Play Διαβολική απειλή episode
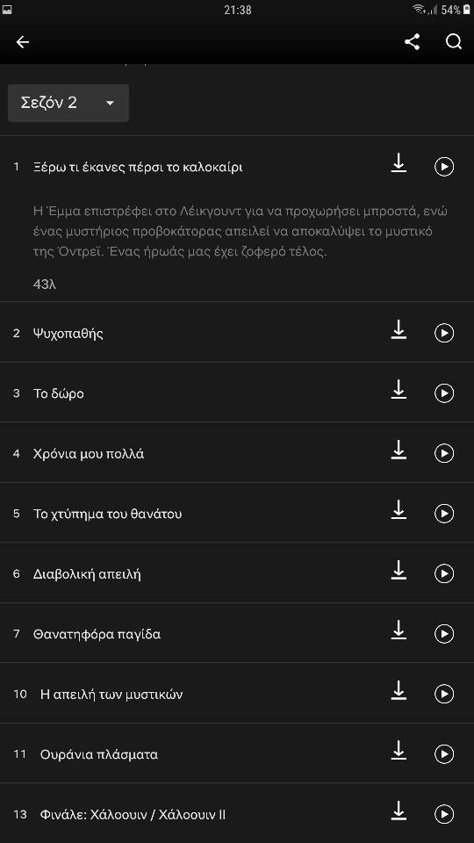Viewport: 474px width, 843px height. tap(444, 573)
